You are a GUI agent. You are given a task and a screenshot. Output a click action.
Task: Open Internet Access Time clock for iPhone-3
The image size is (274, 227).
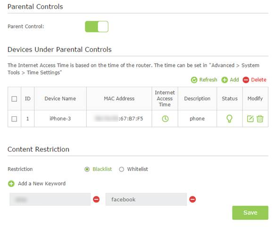point(165,119)
